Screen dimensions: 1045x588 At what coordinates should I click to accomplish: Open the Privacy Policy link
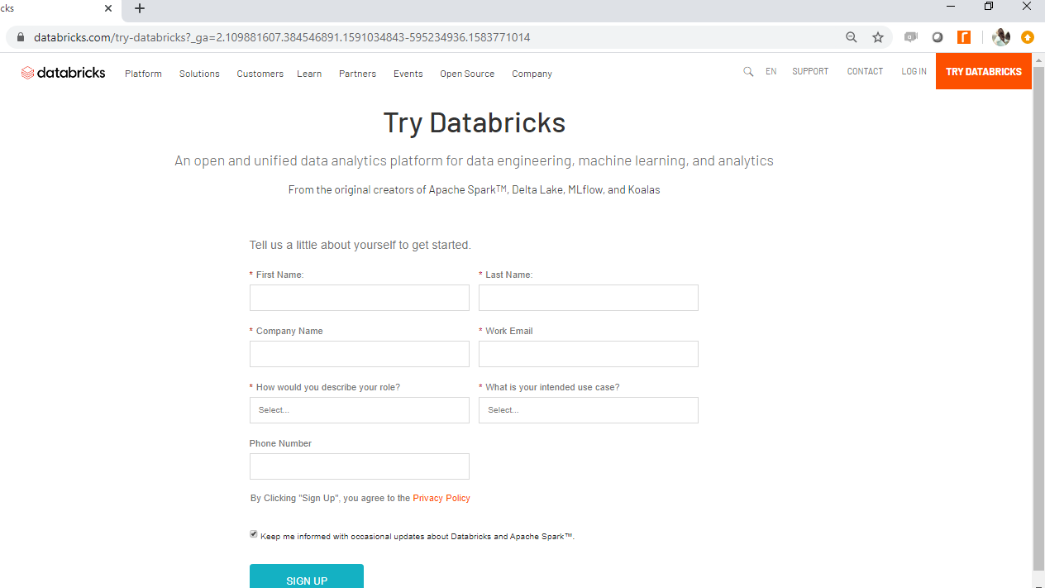[441, 498]
